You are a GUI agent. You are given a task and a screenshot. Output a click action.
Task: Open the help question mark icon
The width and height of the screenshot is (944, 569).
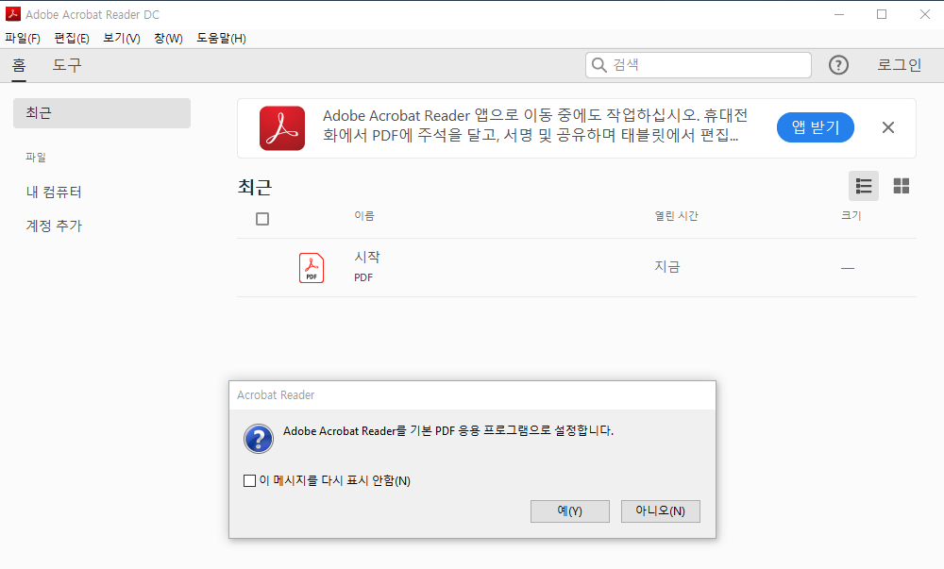click(838, 65)
